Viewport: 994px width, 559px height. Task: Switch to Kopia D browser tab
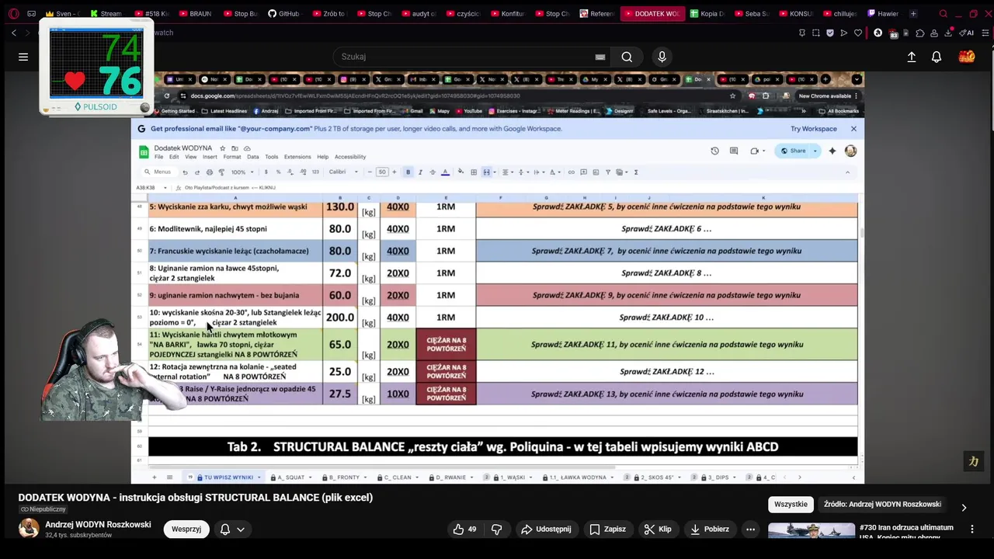[x=707, y=13]
